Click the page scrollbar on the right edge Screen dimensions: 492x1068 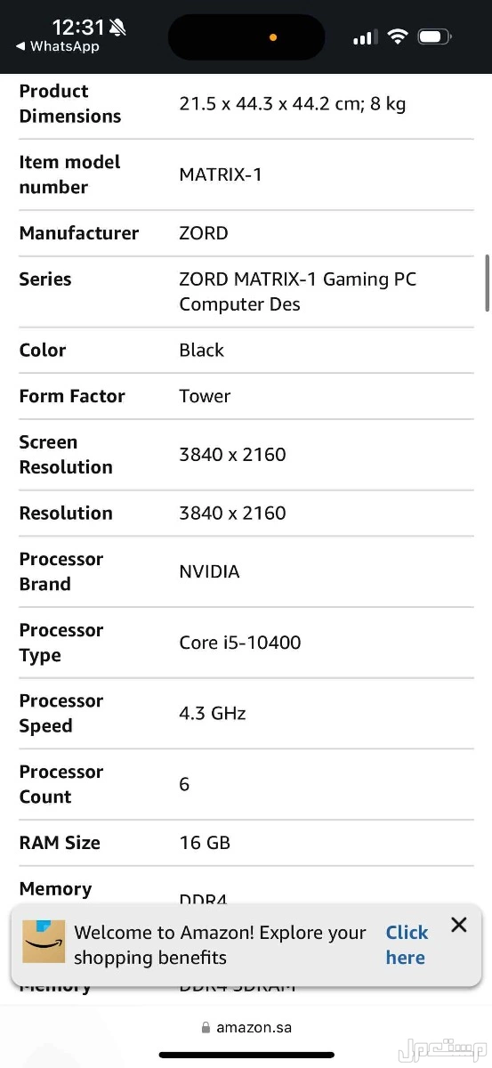click(487, 283)
